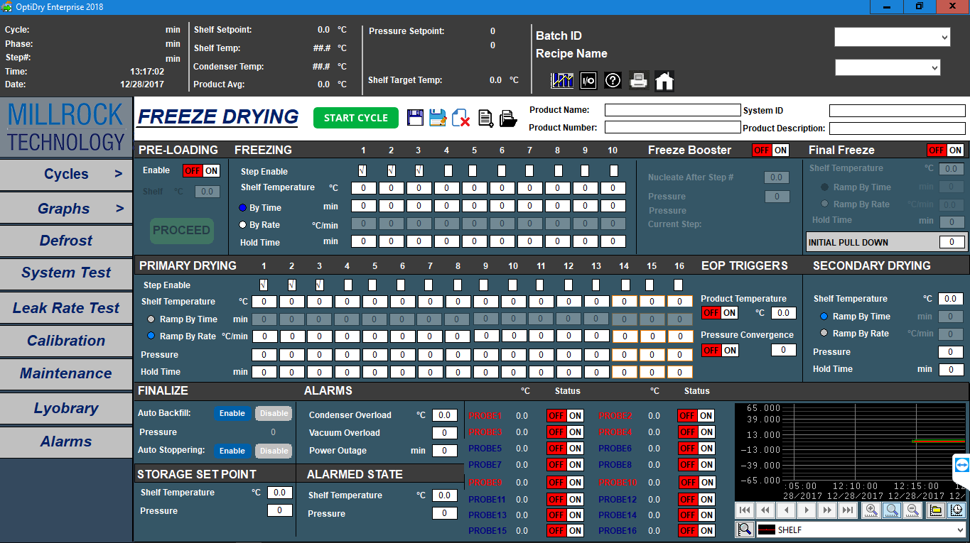Click Auto Stoppering Enable button
This screenshot has width=970, height=543.
pos(232,451)
